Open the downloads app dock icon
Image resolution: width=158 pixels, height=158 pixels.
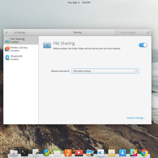[x=122, y=153]
